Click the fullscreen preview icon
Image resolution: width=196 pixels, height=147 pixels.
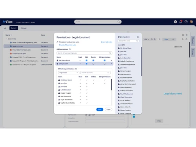pos(183,35)
